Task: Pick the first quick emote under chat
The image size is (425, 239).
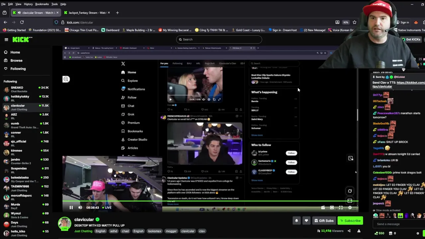Action: pyautogui.click(x=376, y=216)
